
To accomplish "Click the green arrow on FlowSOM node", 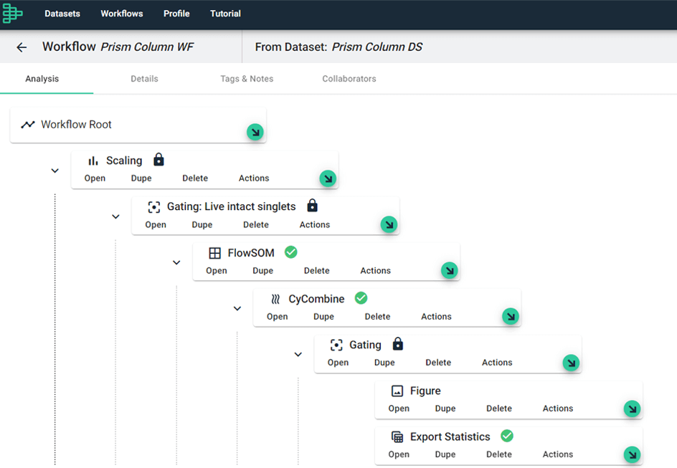I will 449,270.
